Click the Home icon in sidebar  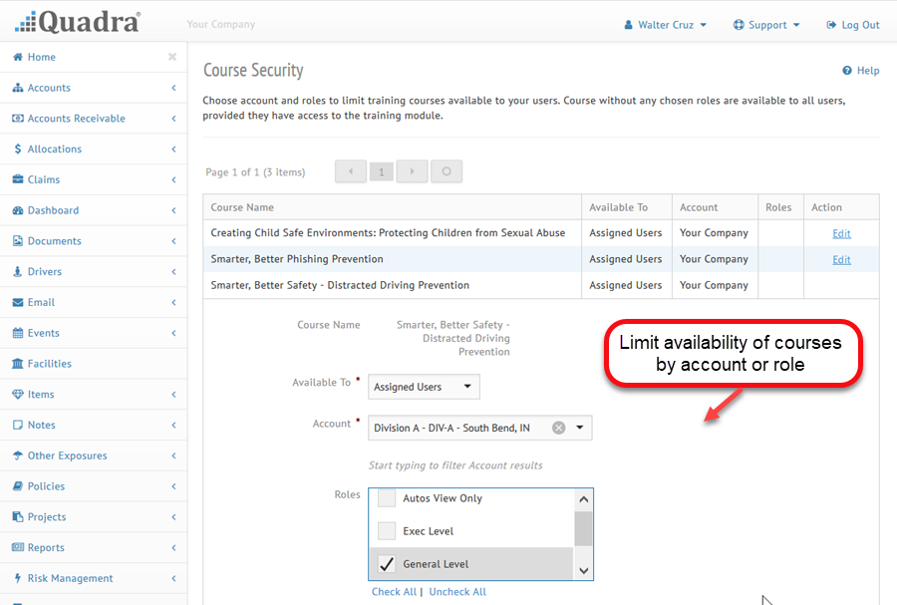[x=18, y=58]
